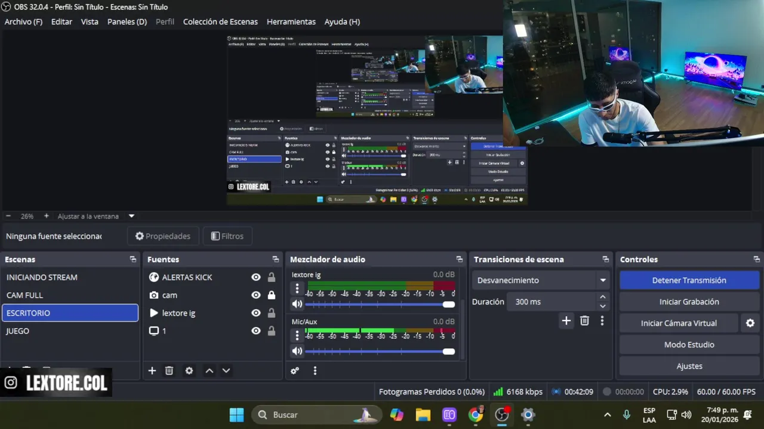Viewport: 764px width, 429px height.
Task: Lock the source named 1
Action: point(272,331)
